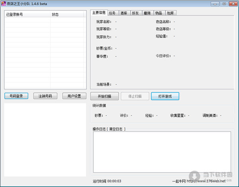Click the app icon in title bar
Viewport: 239px width, 187px height.
[4, 4]
